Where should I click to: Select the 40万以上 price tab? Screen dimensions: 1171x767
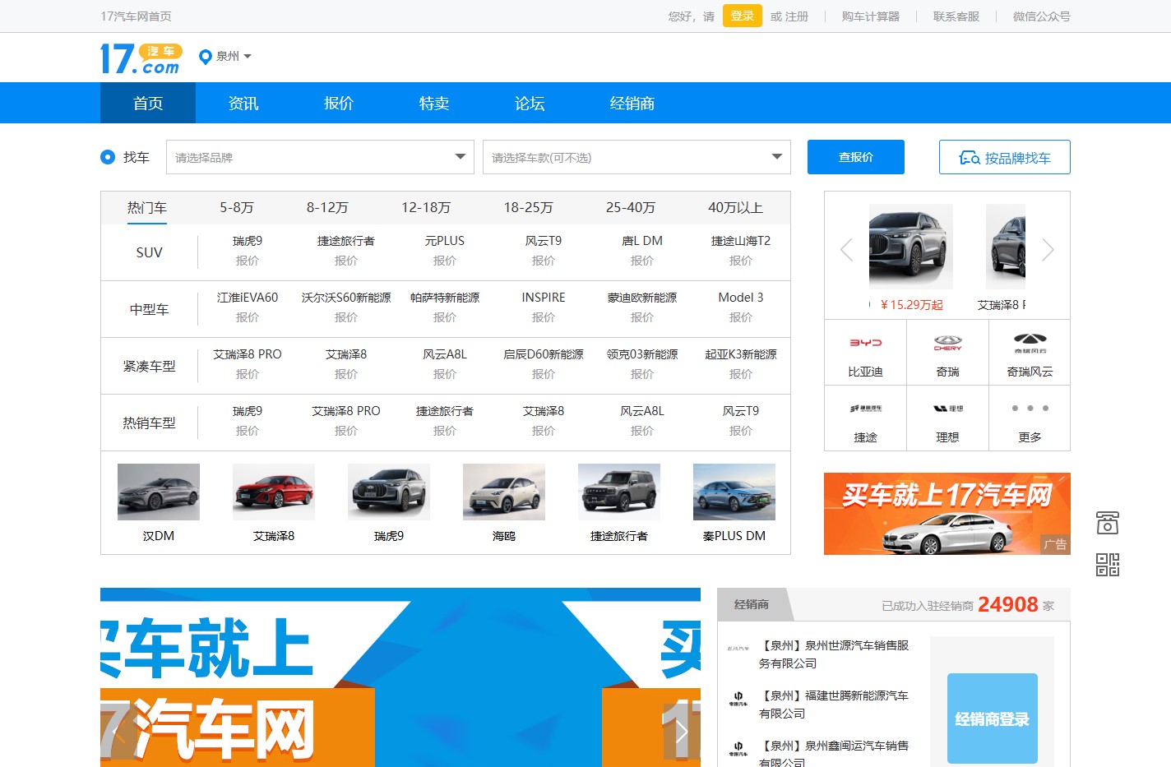click(x=736, y=208)
